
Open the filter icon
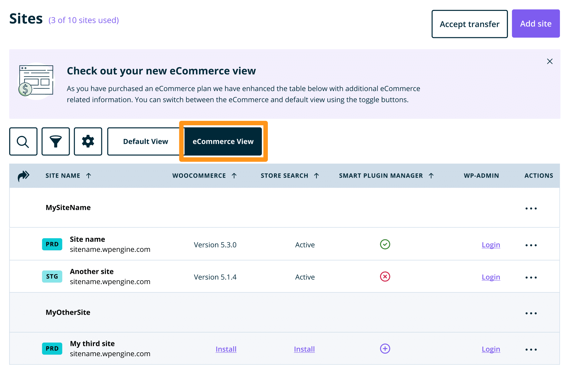pyautogui.click(x=56, y=141)
